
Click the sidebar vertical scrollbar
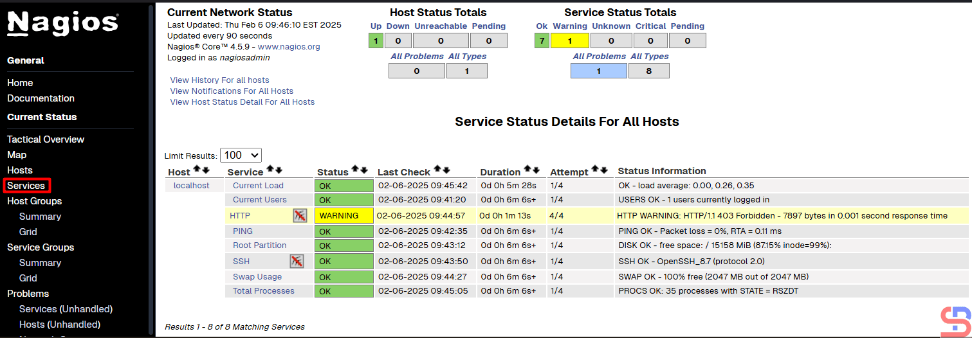[151, 167]
